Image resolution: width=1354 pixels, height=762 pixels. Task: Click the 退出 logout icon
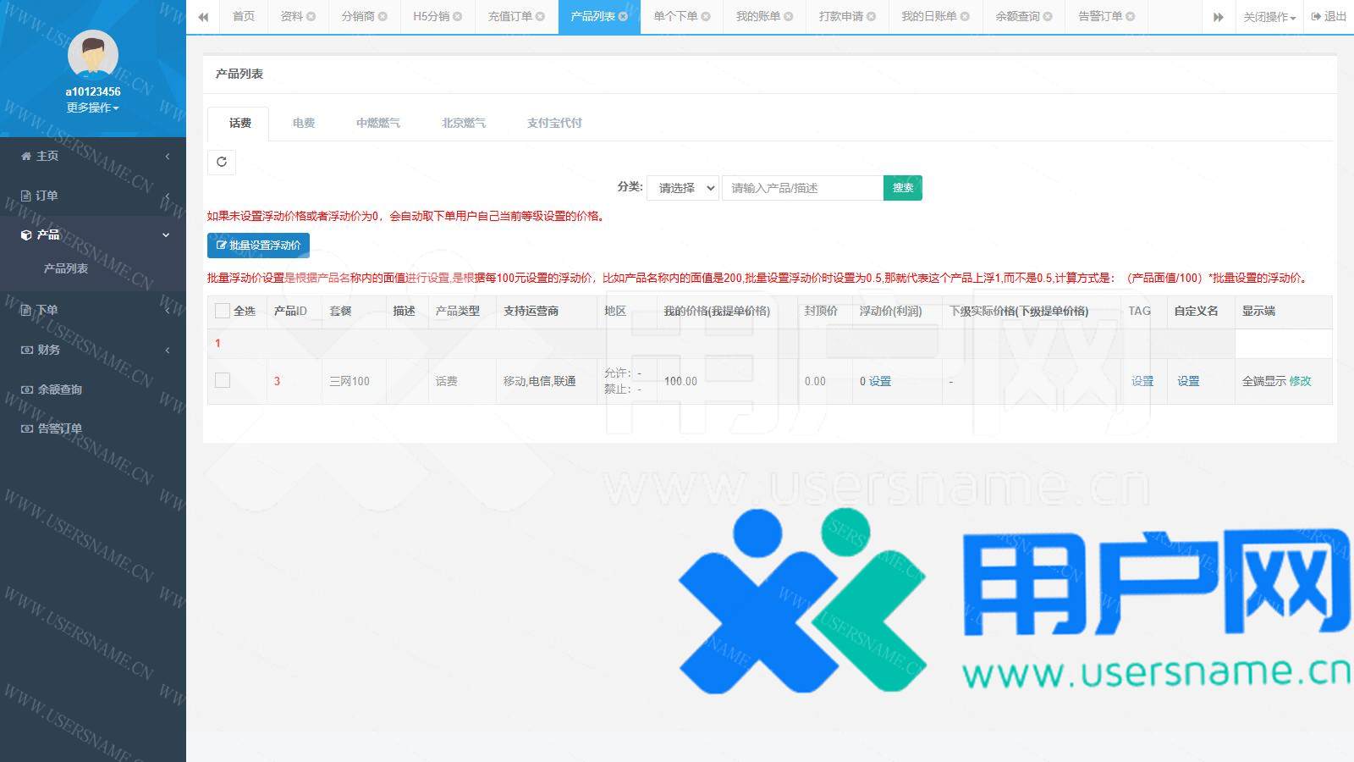tap(1317, 16)
